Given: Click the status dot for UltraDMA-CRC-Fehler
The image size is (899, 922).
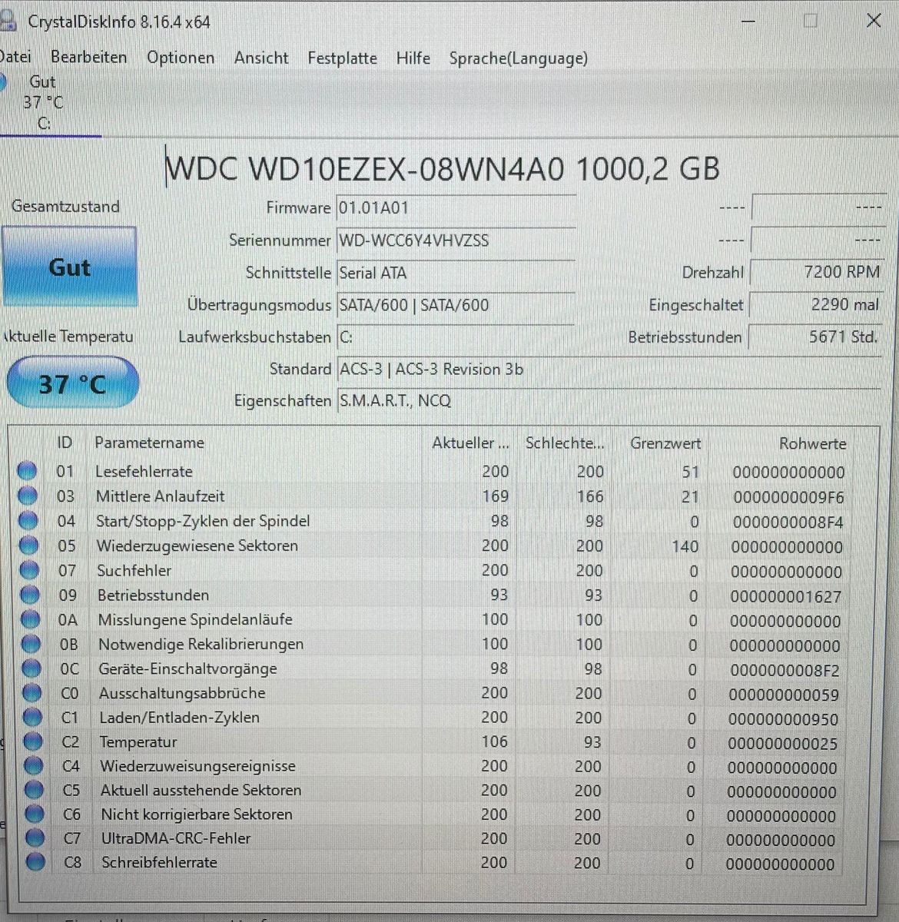Looking at the screenshot, I should coord(35,837).
